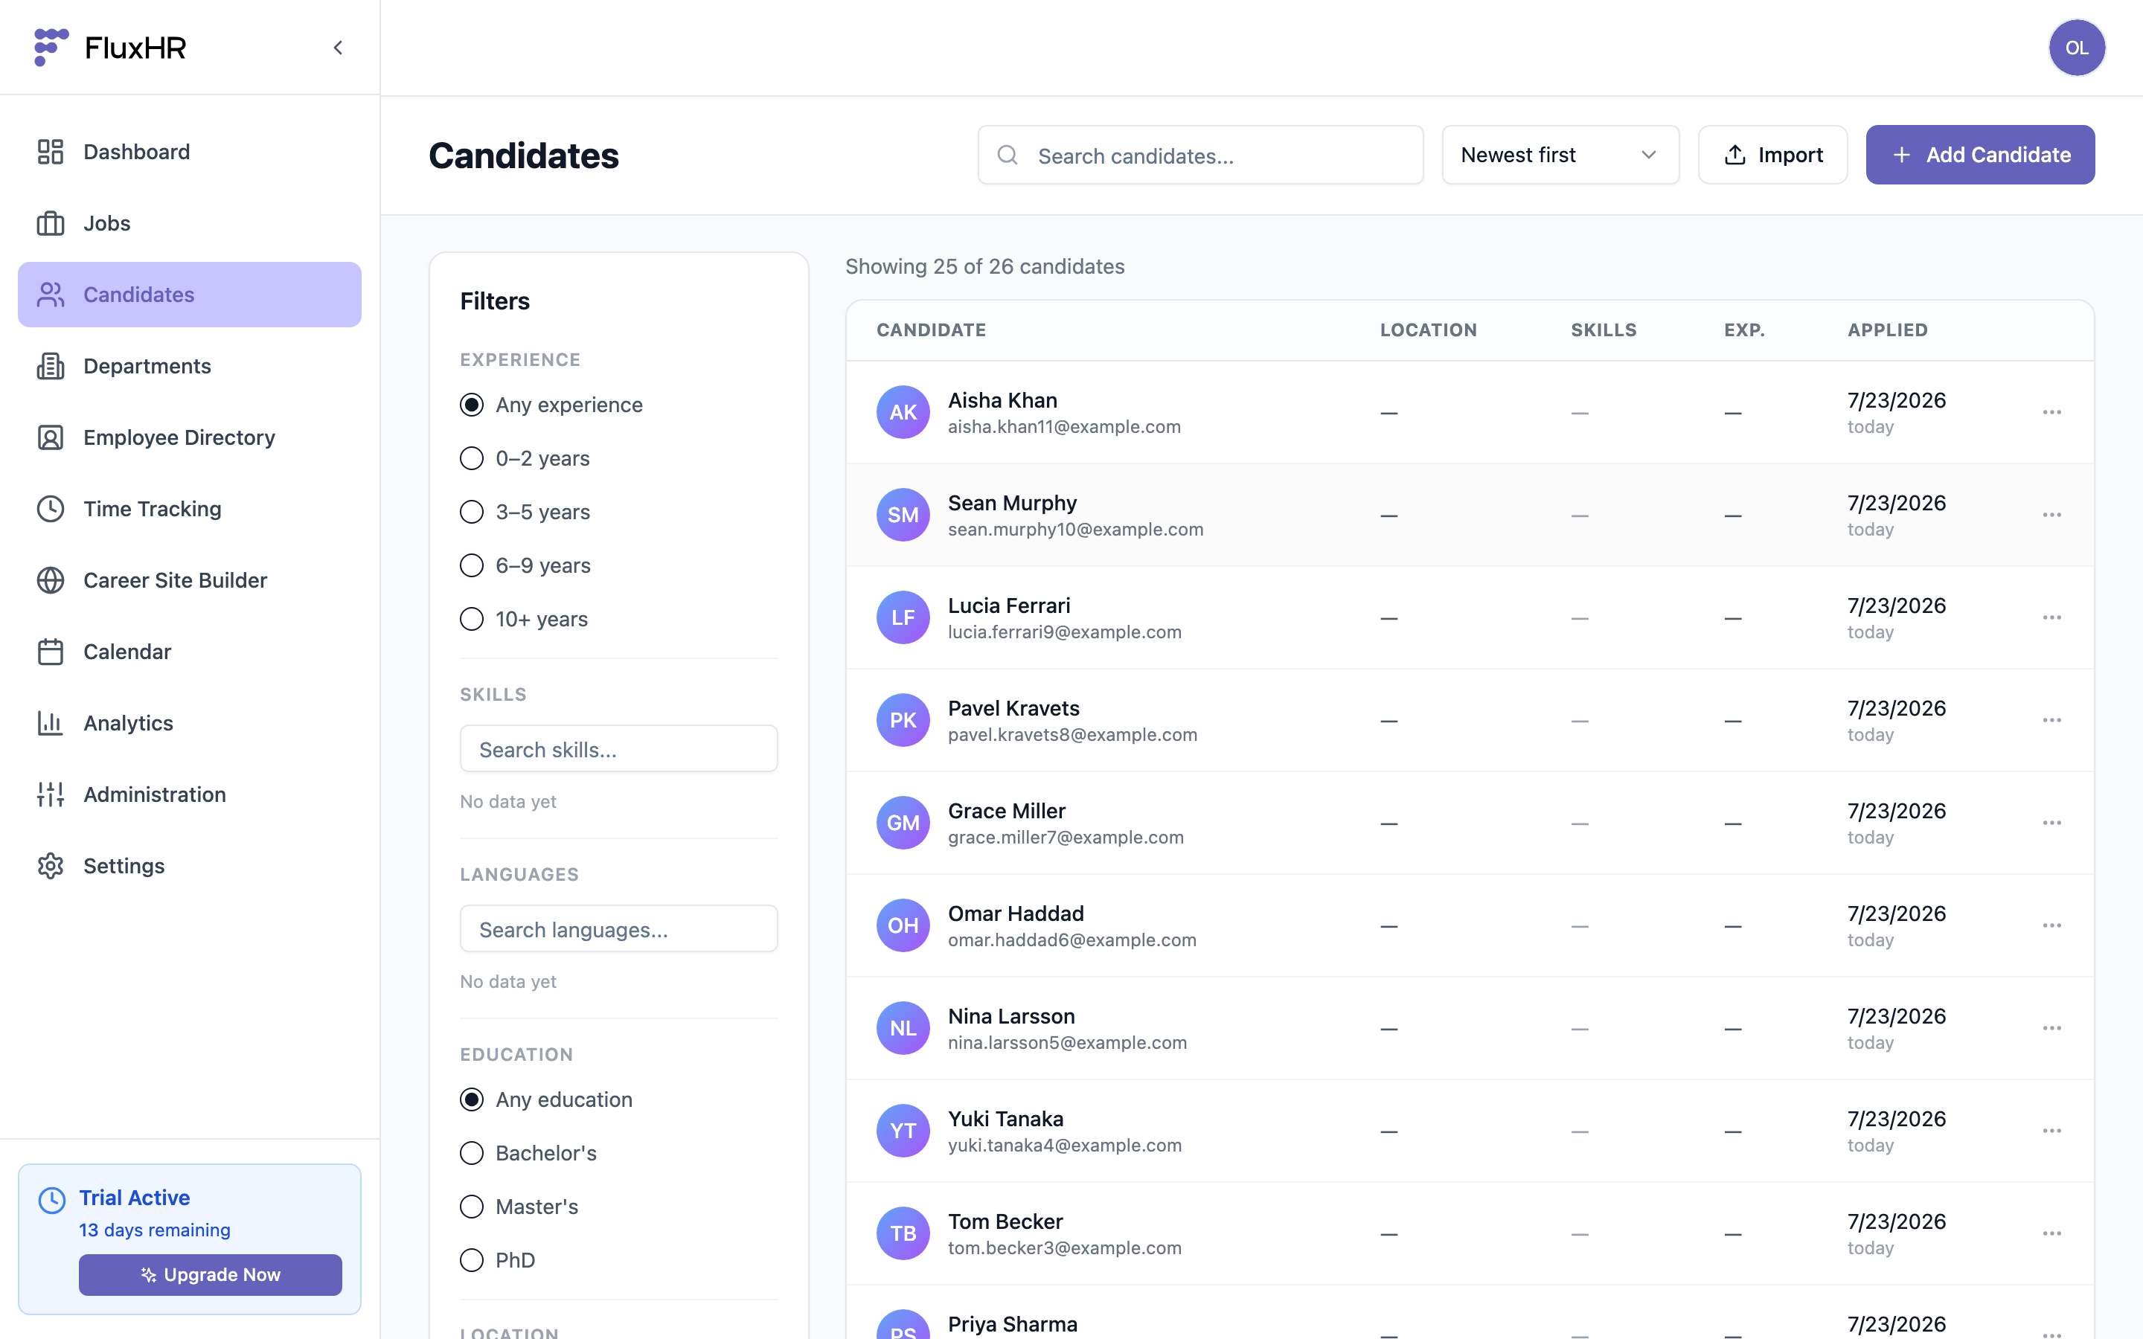
Task: Click the FluxHR logo icon
Action: (x=51, y=47)
